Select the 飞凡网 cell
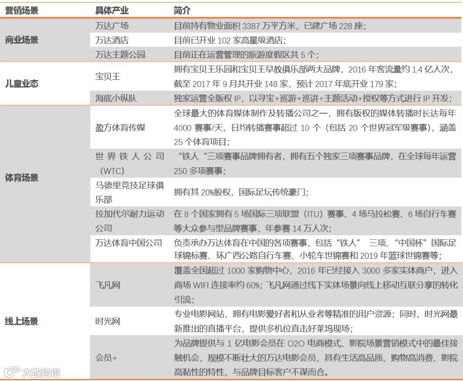The image size is (463, 381). coord(108,285)
